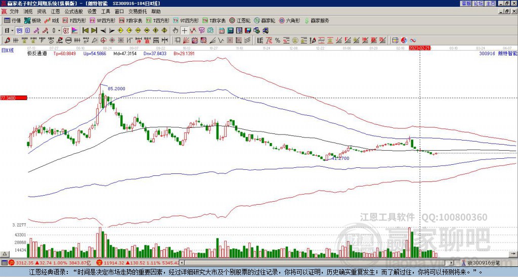Click the horizontal scrollbar right arrow

click(x=452, y=263)
